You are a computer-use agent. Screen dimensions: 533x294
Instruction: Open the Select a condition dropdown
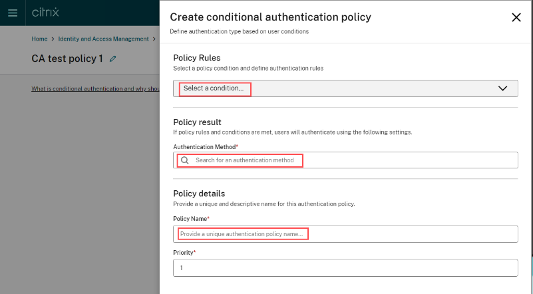333,88
